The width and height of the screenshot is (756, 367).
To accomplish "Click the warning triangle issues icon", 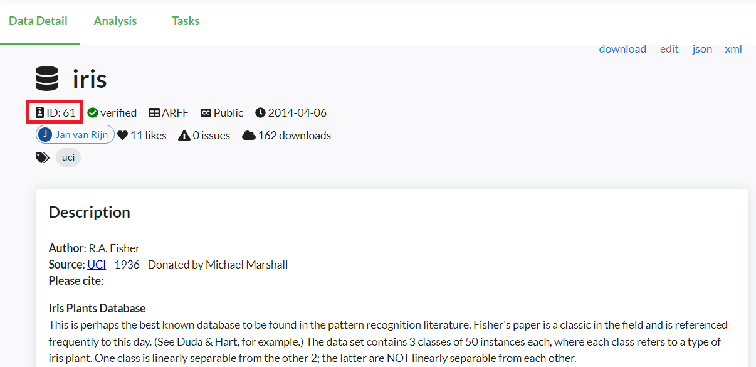I will point(184,136).
